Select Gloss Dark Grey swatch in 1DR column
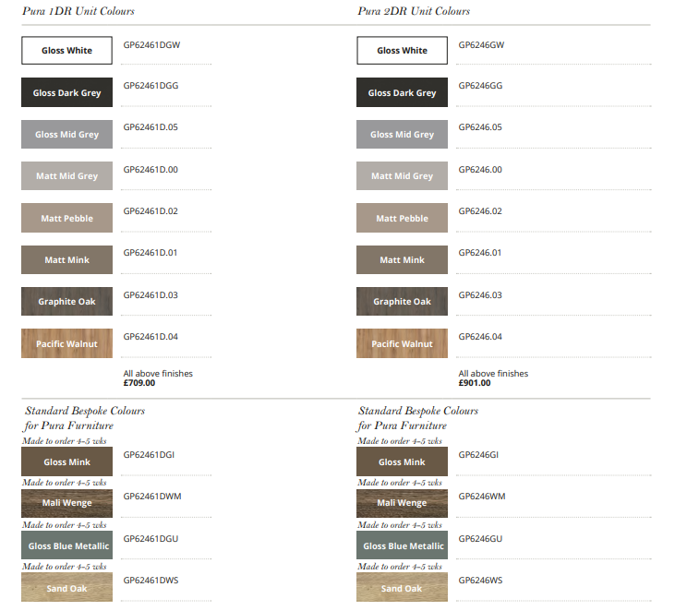The height and width of the screenshot is (611, 699). (66, 92)
